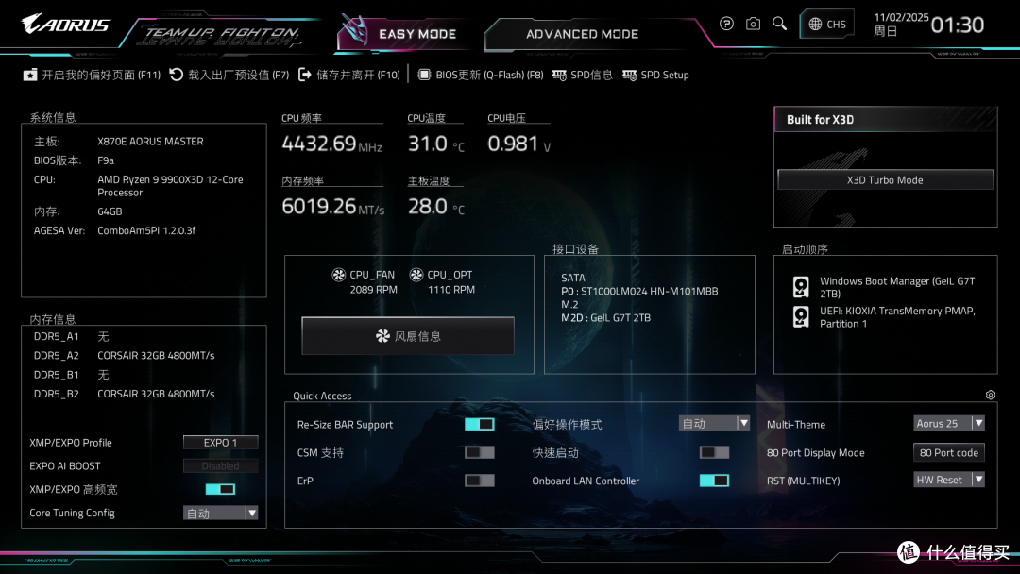The width and height of the screenshot is (1020, 574).
Task: Click the 4432.69 MHz CPU frequency value
Action: [331, 143]
